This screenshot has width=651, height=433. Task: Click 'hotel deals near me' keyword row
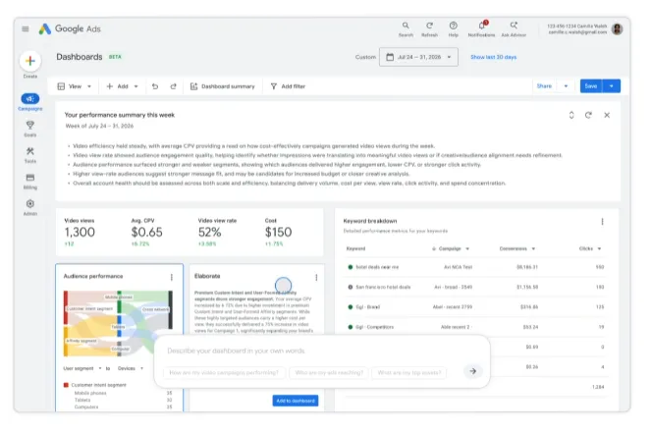tap(475, 267)
